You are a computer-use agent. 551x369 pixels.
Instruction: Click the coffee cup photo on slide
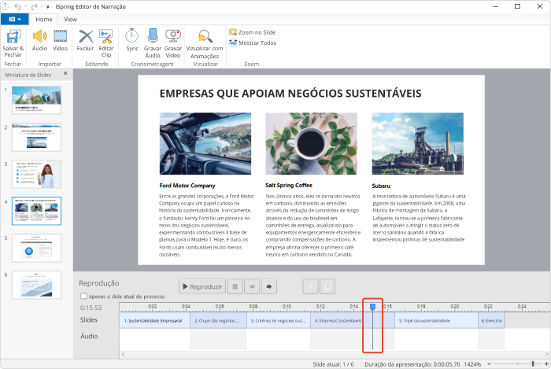pyautogui.click(x=312, y=143)
